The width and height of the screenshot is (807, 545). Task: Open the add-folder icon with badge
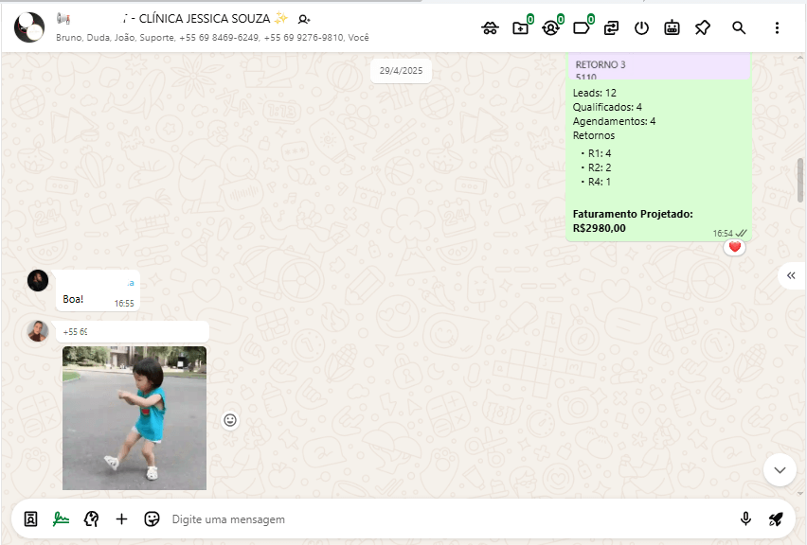point(520,27)
